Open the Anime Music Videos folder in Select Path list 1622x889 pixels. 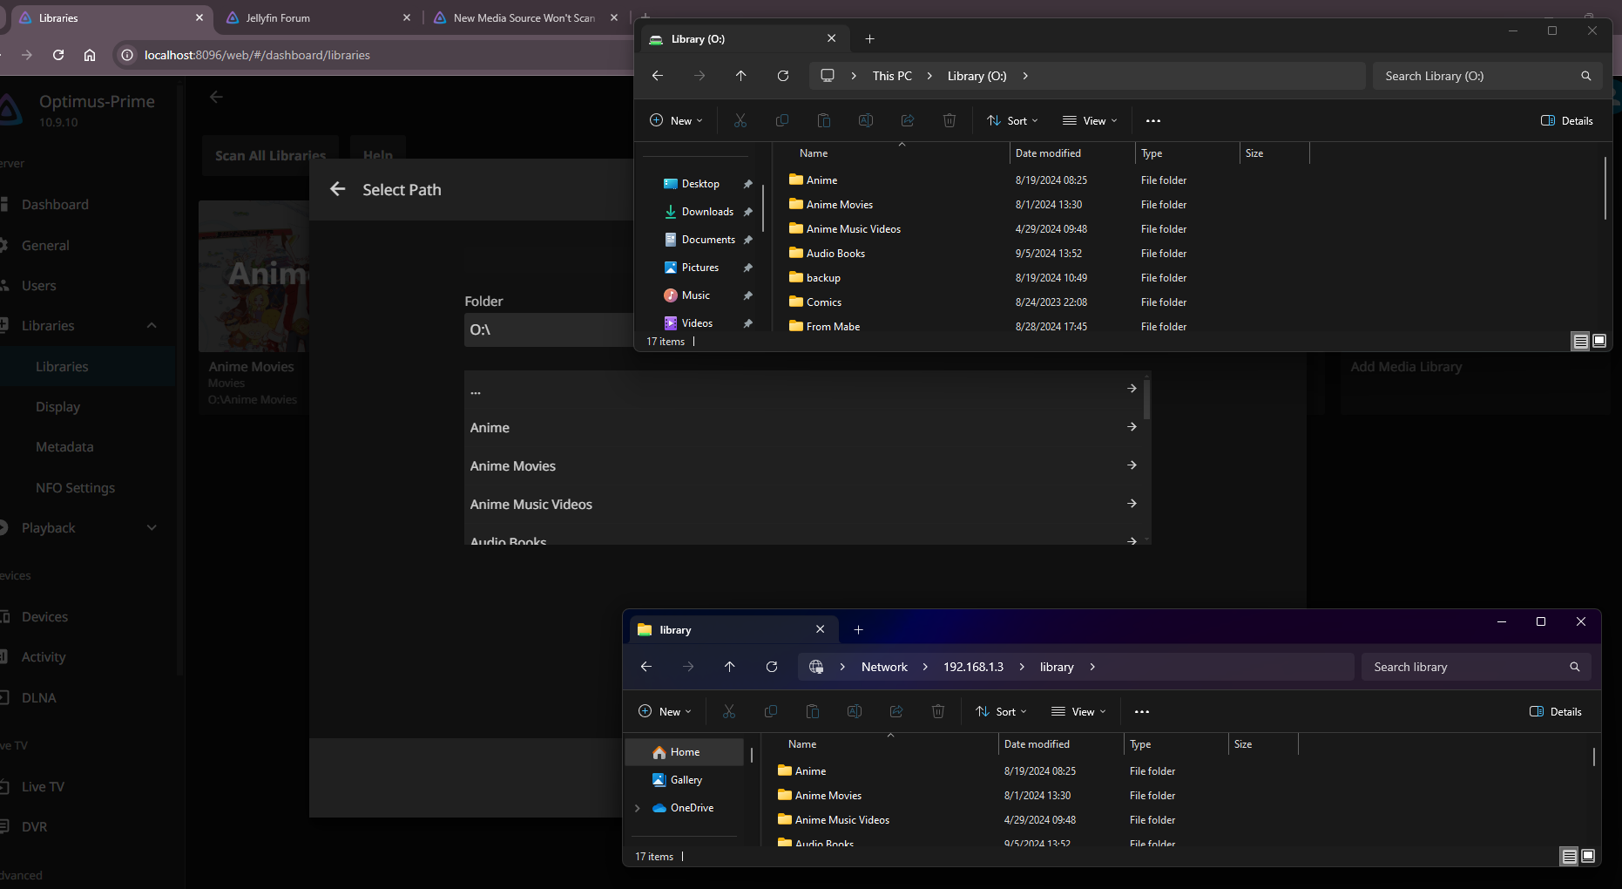click(x=531, y=504)
